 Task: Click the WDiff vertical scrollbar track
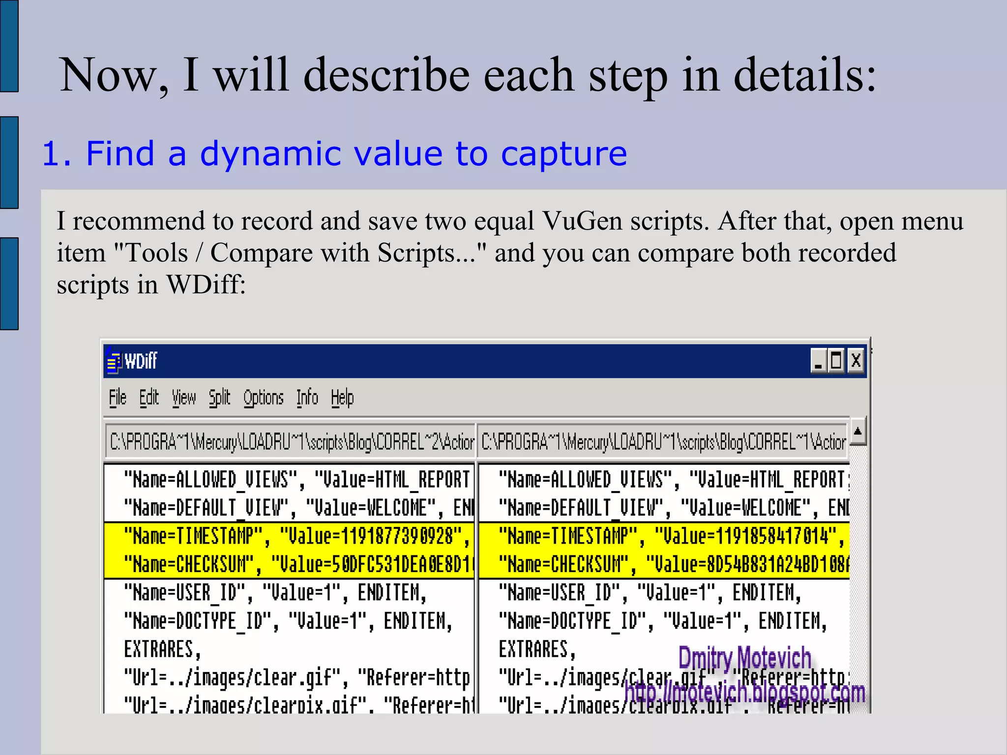[858, 579]
